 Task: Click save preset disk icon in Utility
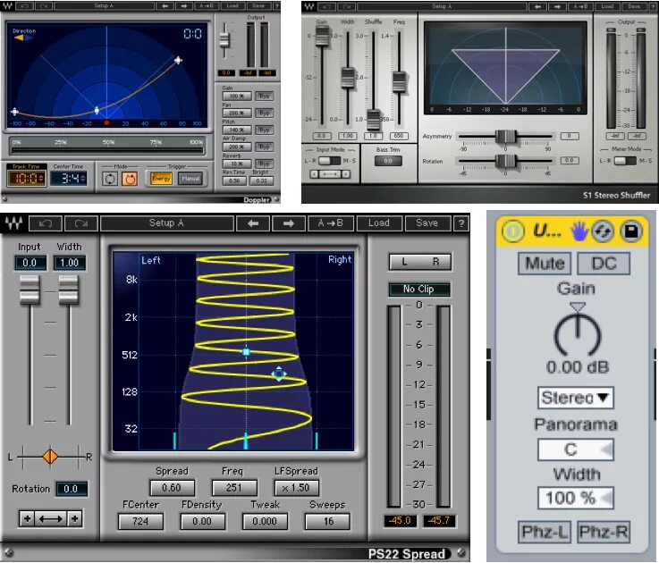click(631, 231)
